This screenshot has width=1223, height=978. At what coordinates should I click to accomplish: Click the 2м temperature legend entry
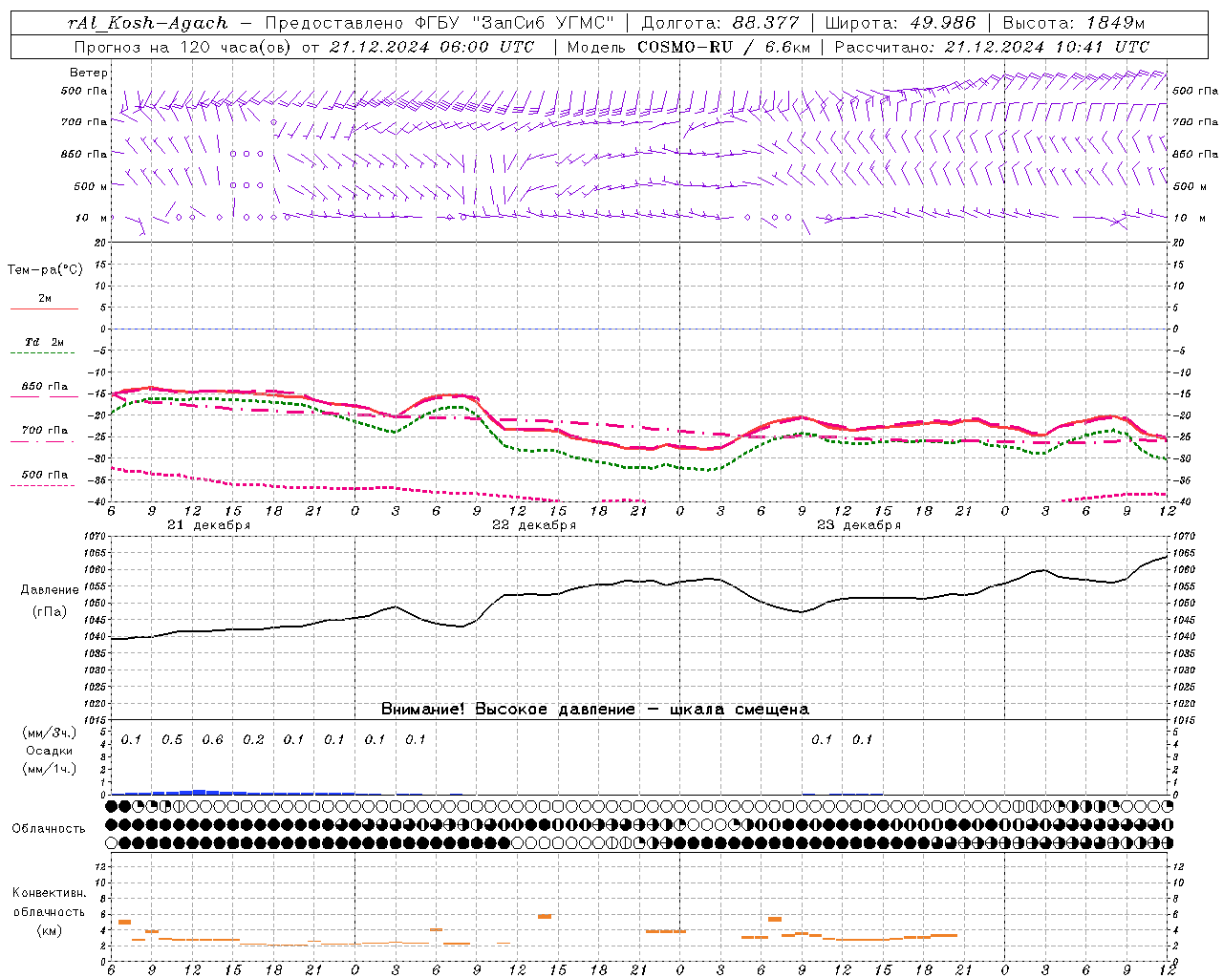click(x=45, y=299)
